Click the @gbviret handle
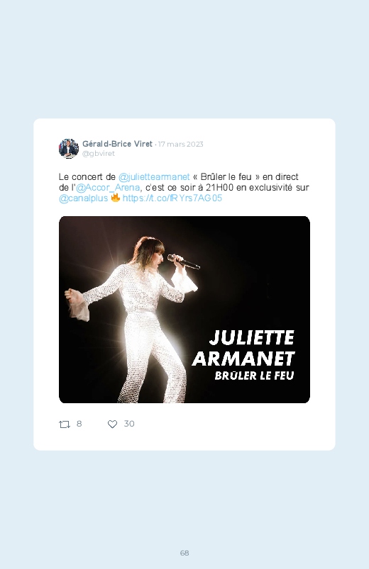 tap(99, 154)
